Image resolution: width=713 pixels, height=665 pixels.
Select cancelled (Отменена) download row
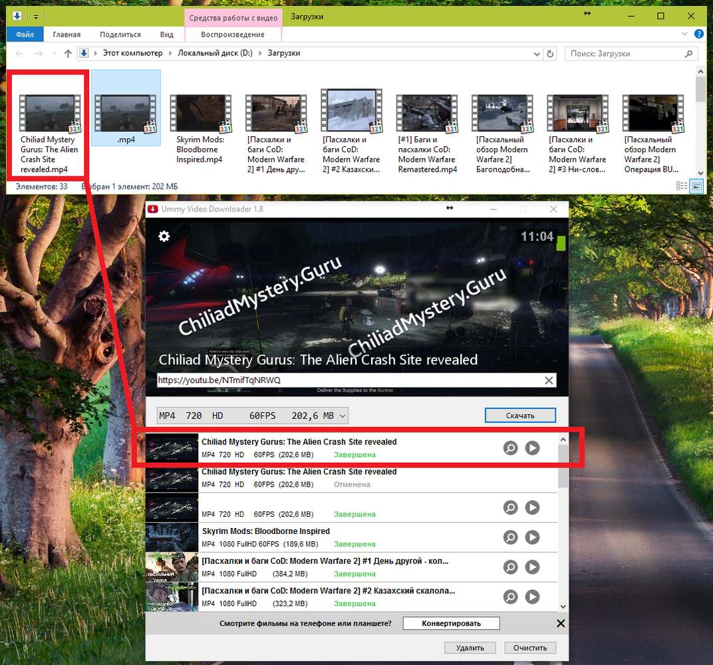pyautogui.click(x=351, y=478)
